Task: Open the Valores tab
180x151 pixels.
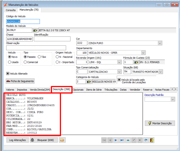Action: click(x=10, y=90)
